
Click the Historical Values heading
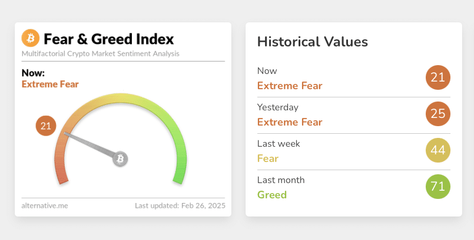coord(313,42)
